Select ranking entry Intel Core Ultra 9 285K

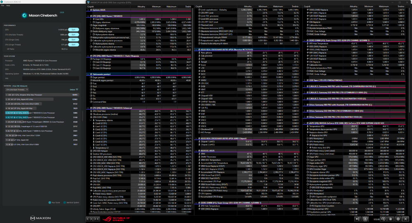point(42,104)
